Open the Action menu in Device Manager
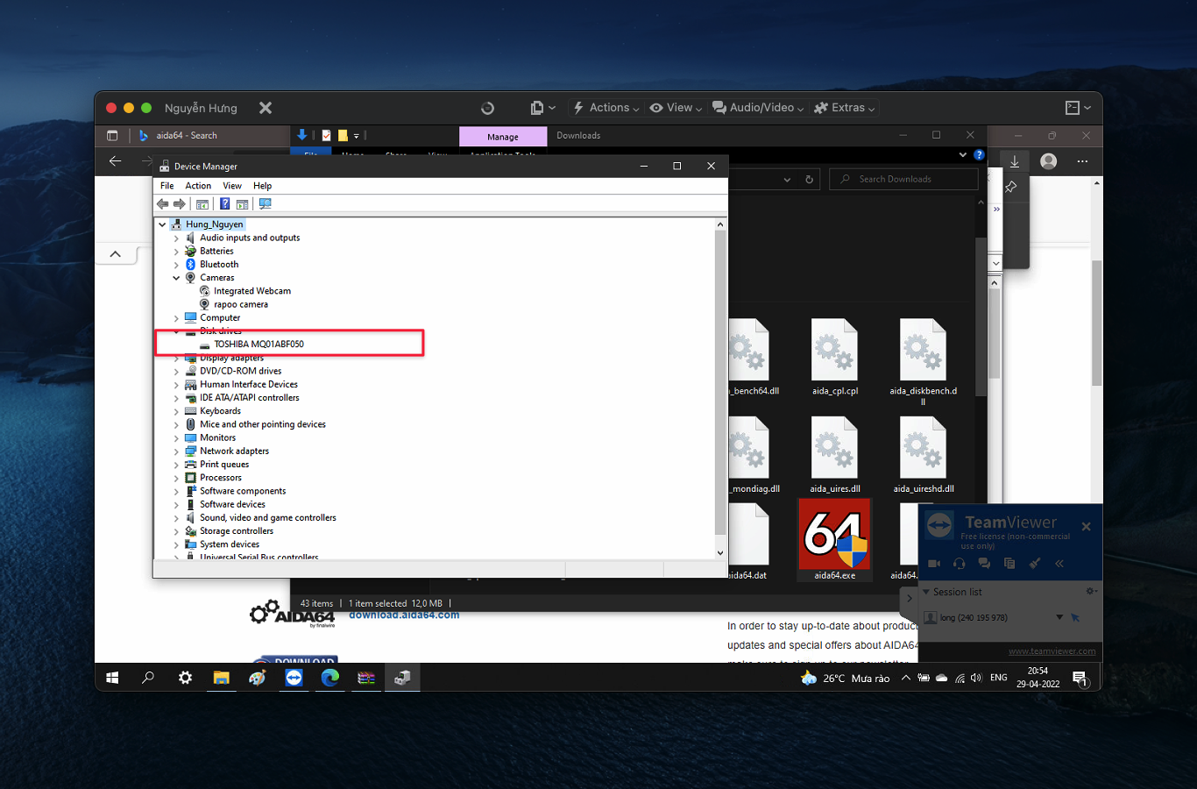 (x=198, y=186)
